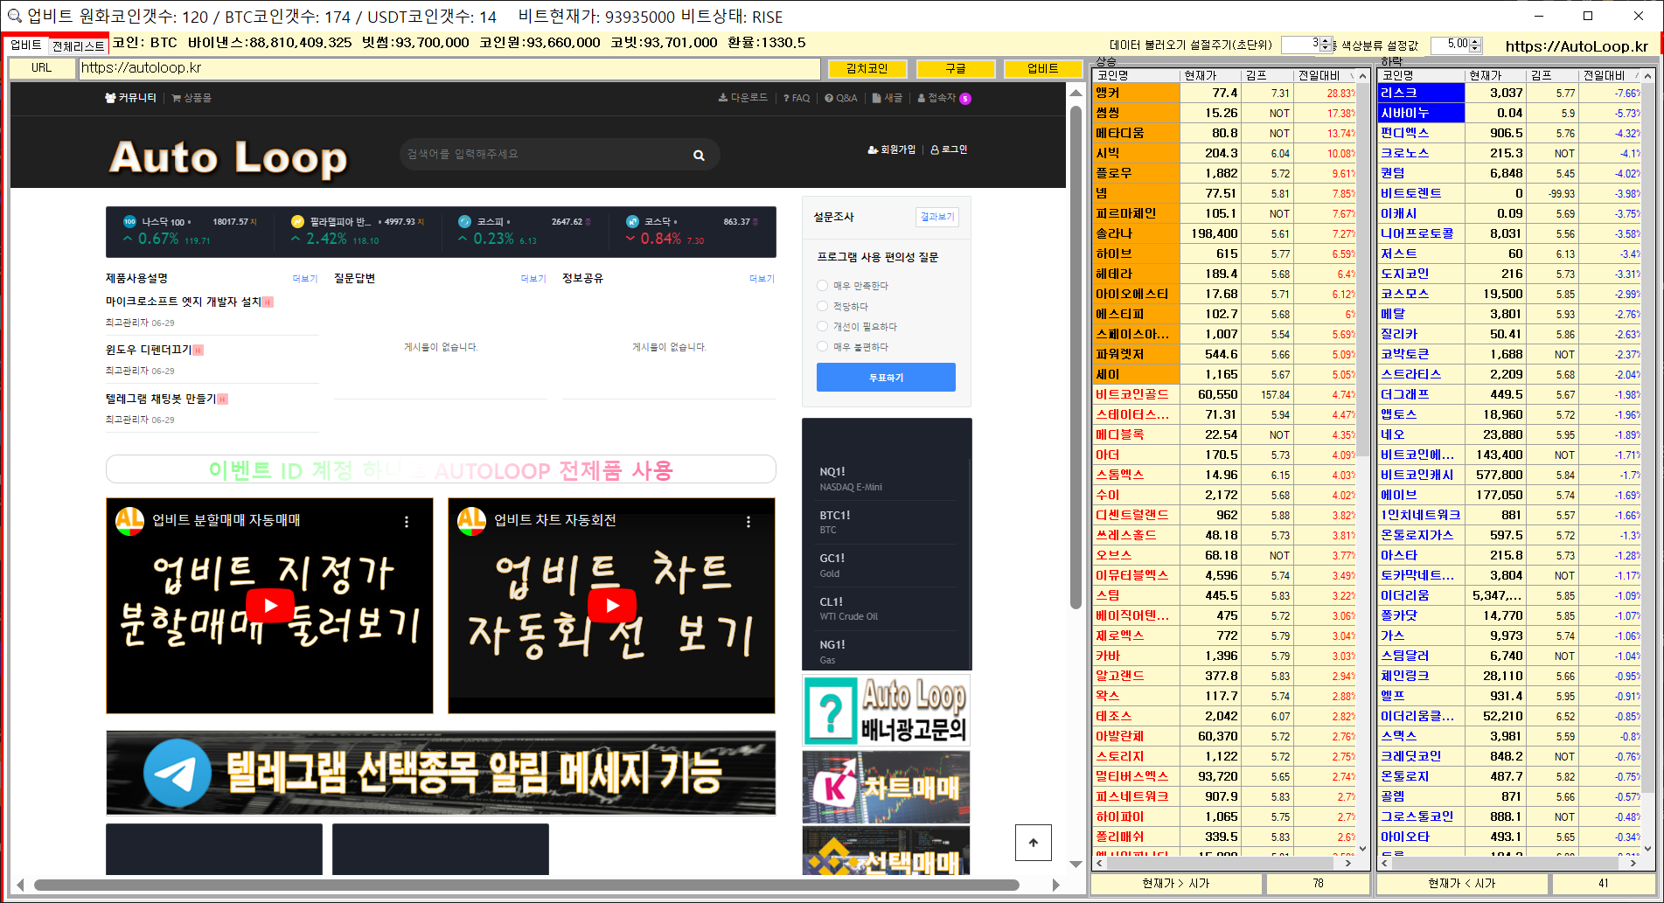The height and width of the screenshot is (903, 1664).
Task: Click the 코스닥 index ticker icon
Action: tap(632, 221)
